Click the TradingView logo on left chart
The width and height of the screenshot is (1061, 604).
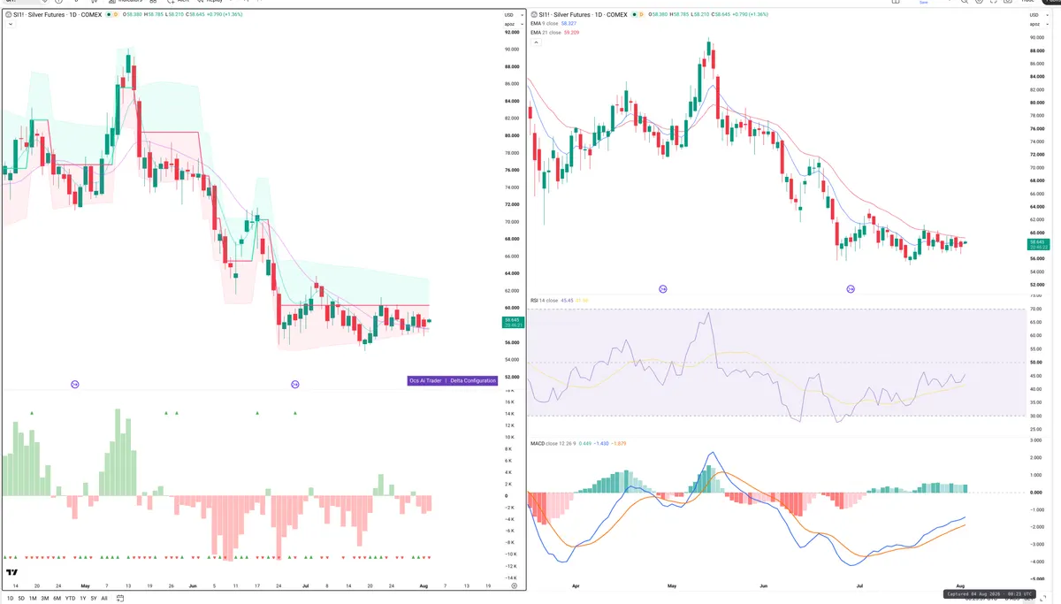coord(12,573)
